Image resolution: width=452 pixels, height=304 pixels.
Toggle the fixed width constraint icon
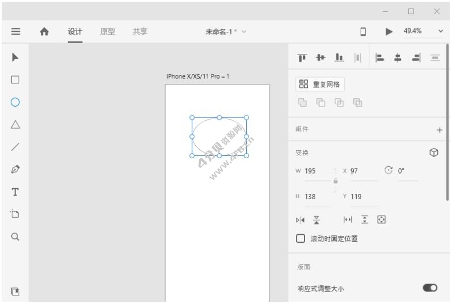click(x=348, y=219)
